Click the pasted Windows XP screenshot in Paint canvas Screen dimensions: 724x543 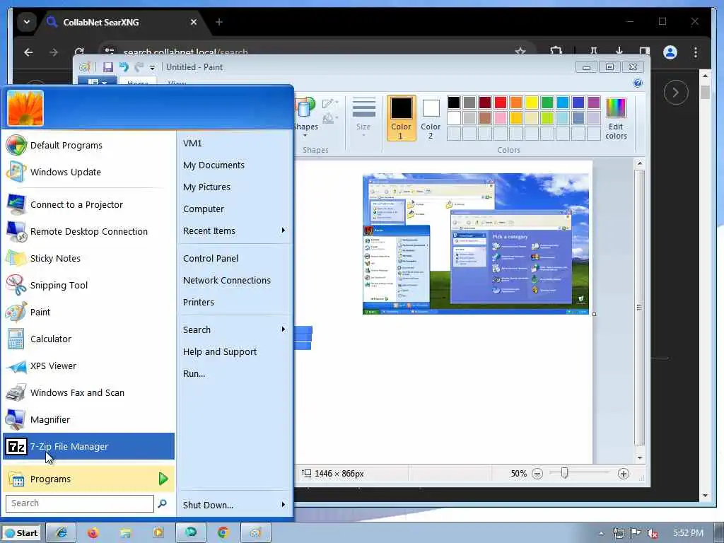click(476, 244)
